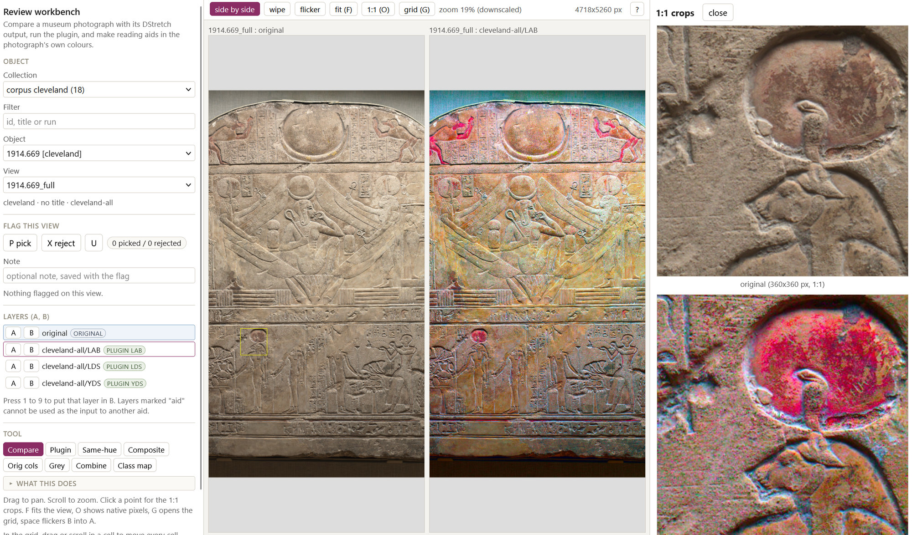Assign cleveland-all/LAB layer to slot B
Viewport: 912px width, 535px height.
[31, 350]
